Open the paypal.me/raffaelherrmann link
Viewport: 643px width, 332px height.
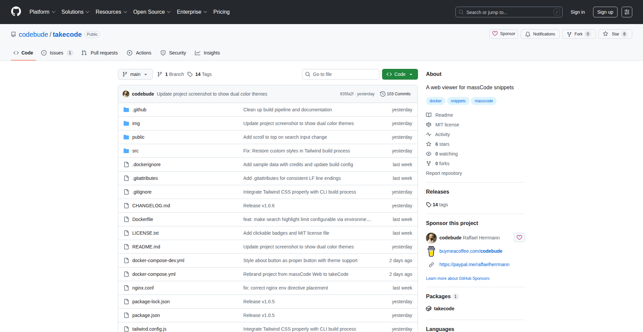474,264
